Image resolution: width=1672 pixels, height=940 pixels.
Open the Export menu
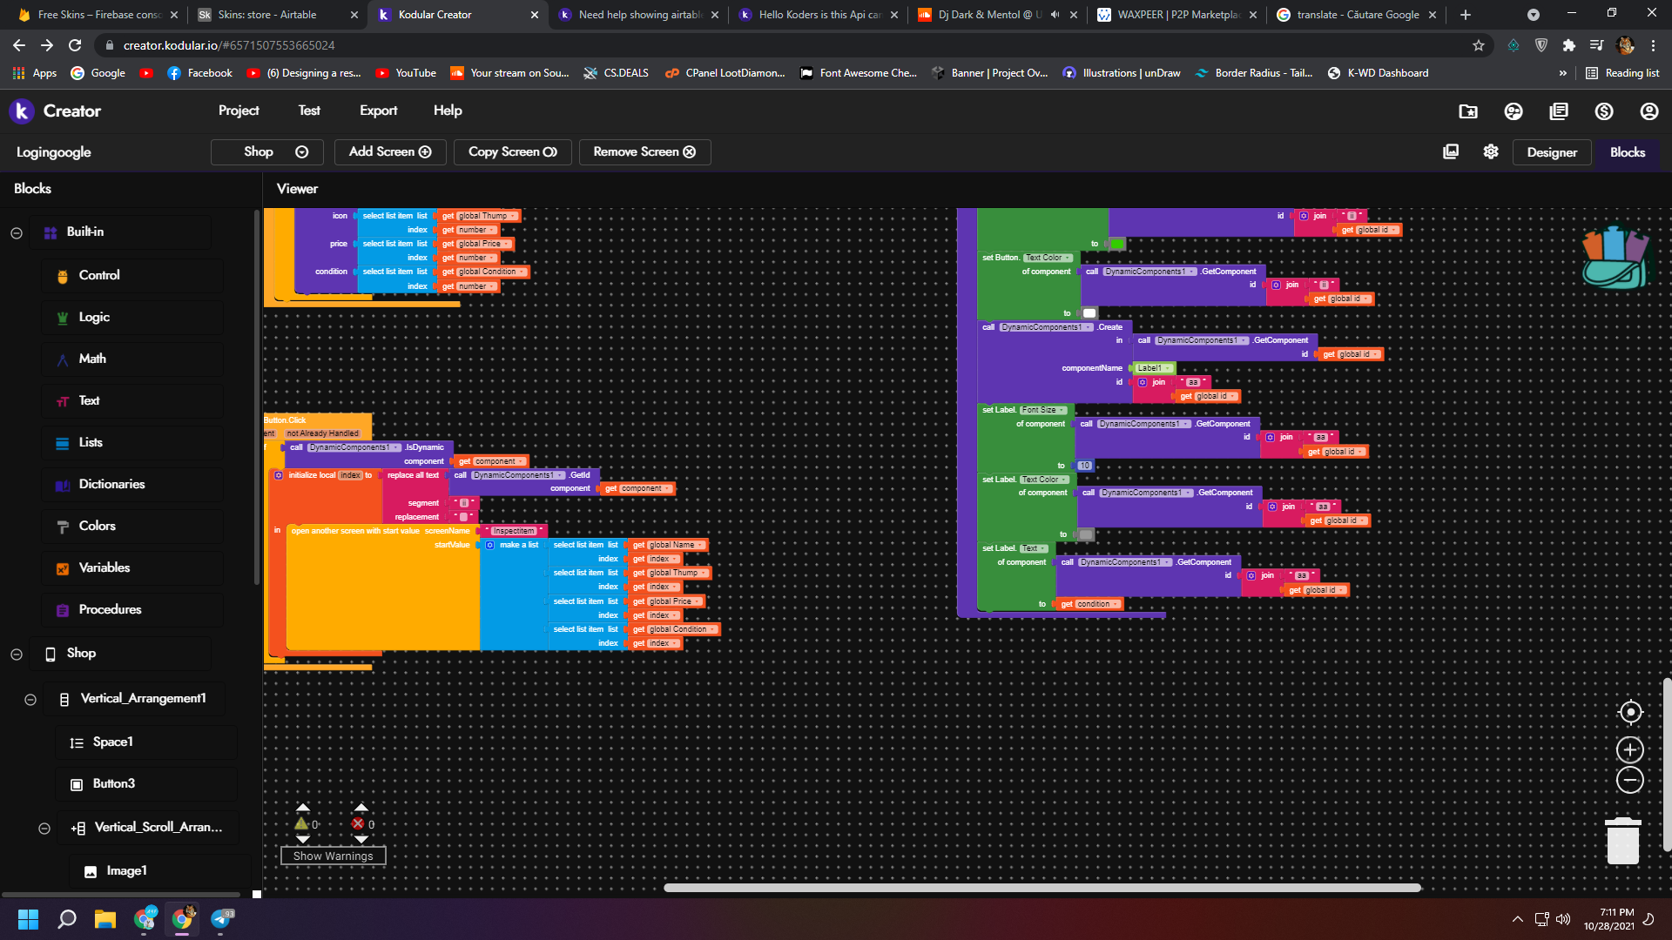(378, 111)
